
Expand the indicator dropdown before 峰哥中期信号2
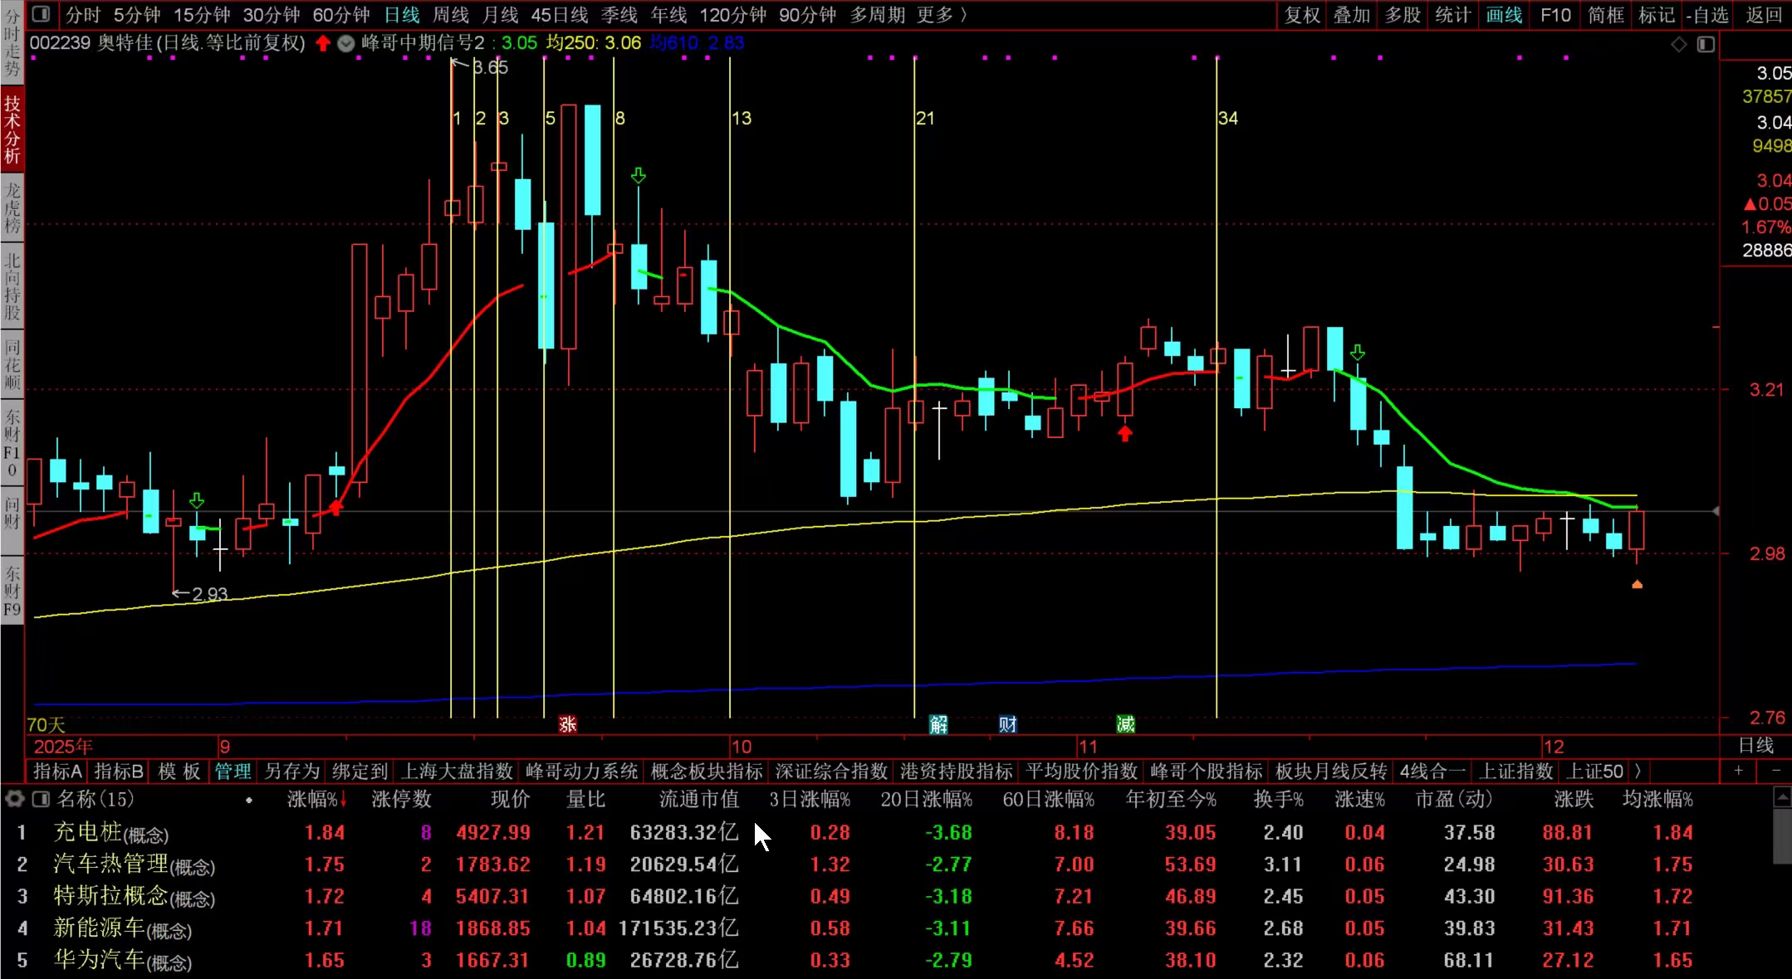coord(346,43)
